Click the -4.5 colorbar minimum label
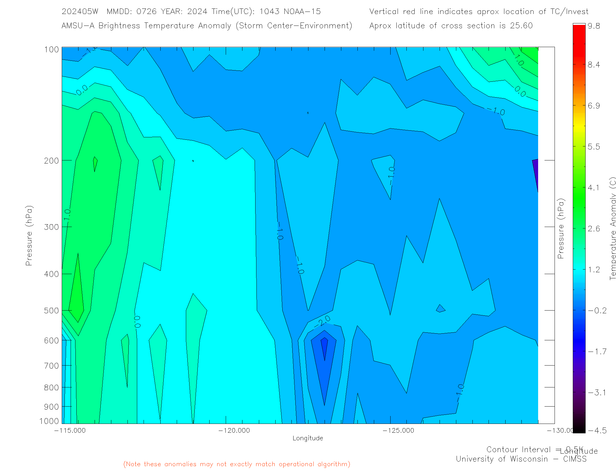Screen dimensions: 616x471 click(597, 431)
